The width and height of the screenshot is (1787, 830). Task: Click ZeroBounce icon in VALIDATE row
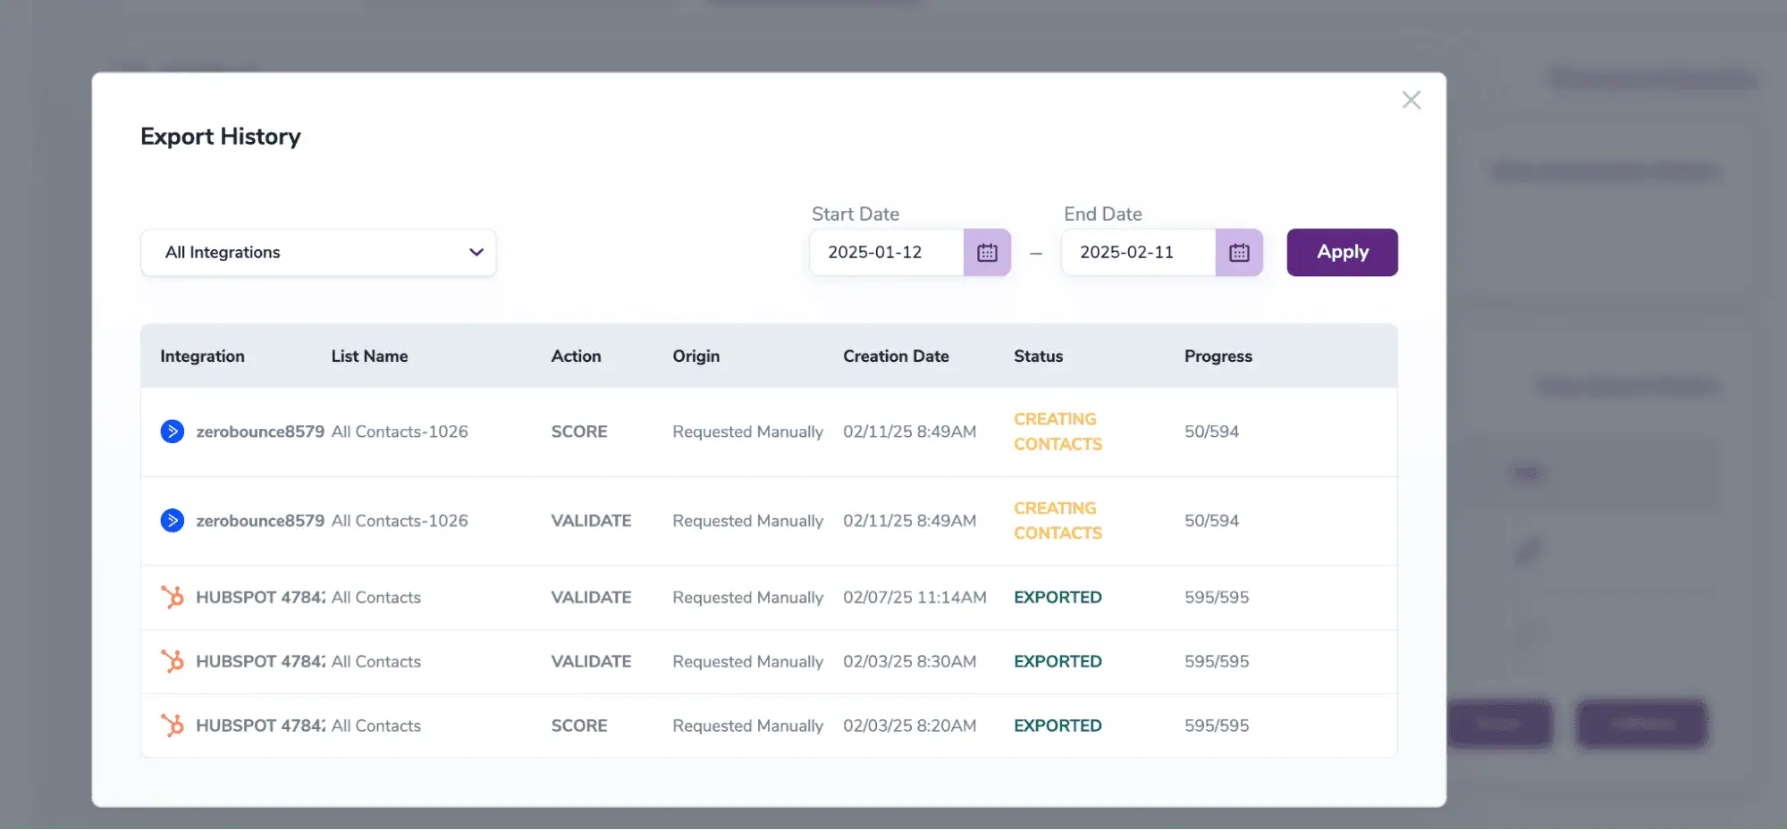(173, 521)
